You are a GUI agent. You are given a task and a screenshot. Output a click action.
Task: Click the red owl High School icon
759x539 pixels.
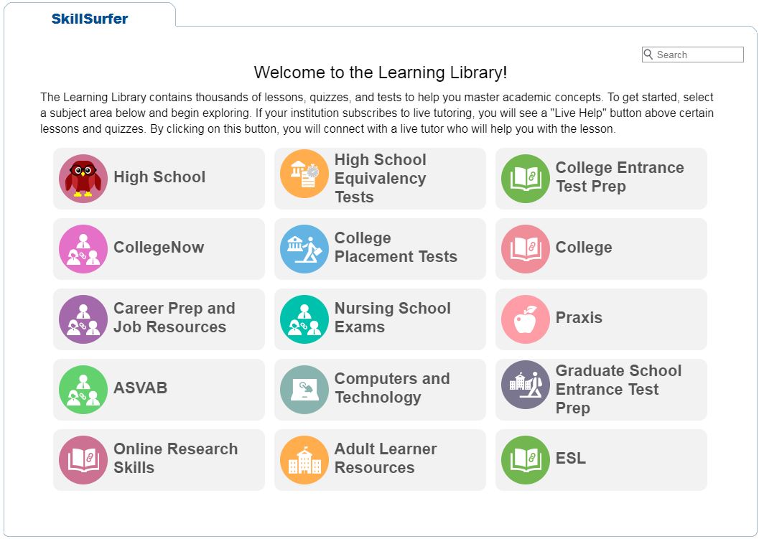click(x=83, y=179)
